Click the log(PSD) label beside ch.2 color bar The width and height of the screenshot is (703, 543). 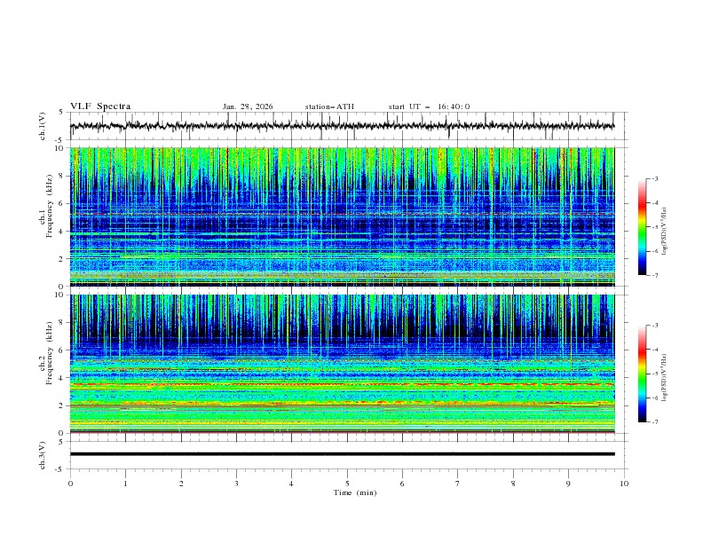tap(664, 378)
